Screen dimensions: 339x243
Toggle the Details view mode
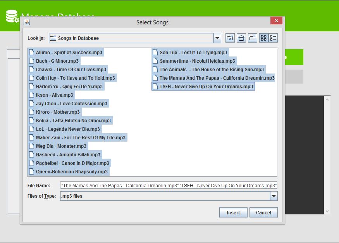coord(272,38)
